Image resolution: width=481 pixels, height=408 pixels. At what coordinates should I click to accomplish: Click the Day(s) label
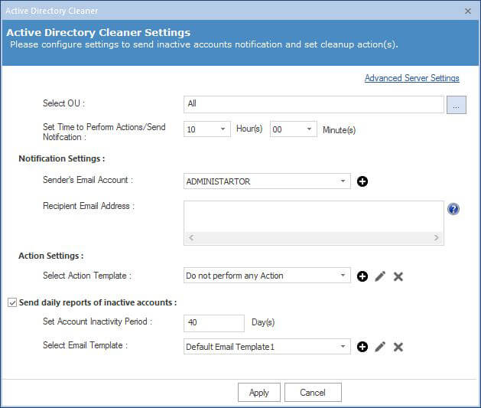pos(263,322)
